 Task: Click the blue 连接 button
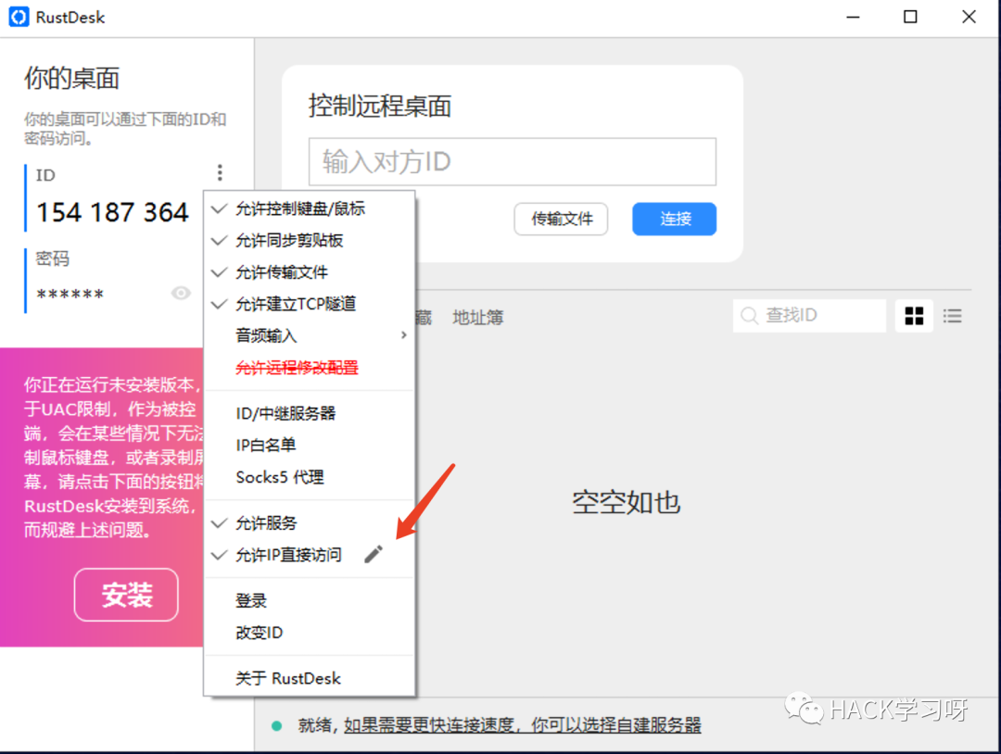tap(674, 219)
